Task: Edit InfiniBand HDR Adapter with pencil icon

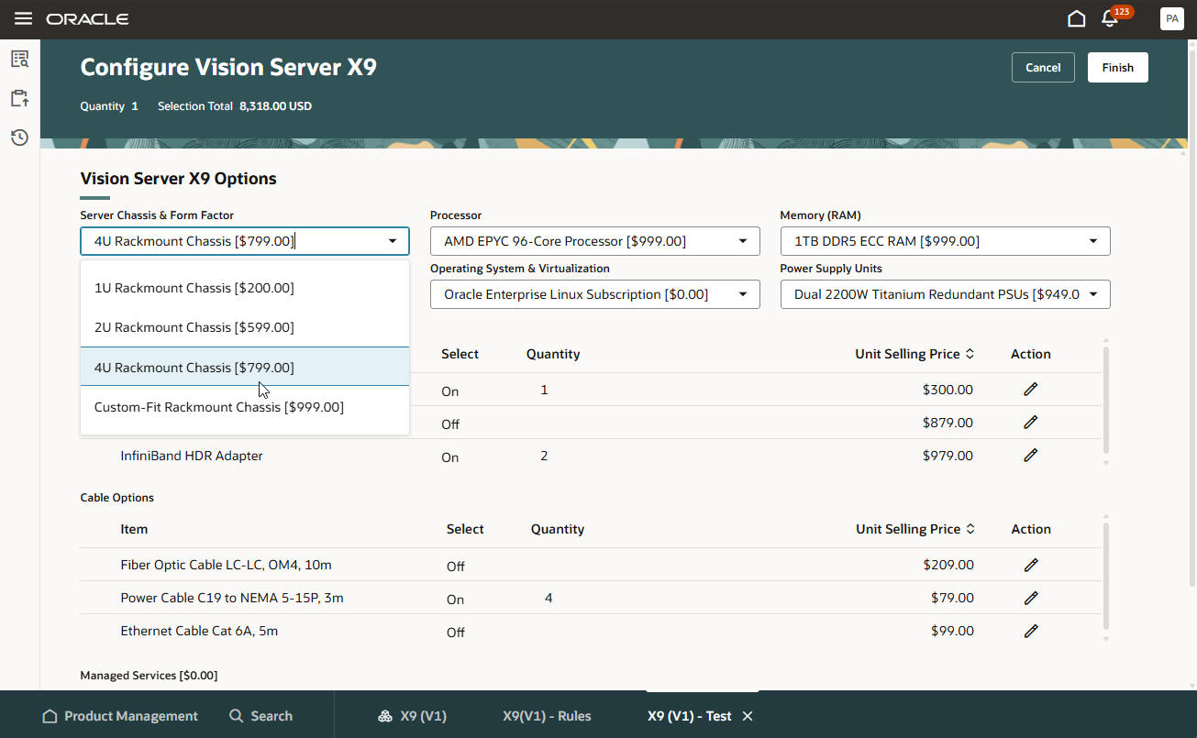Action: pos(1030,455)
